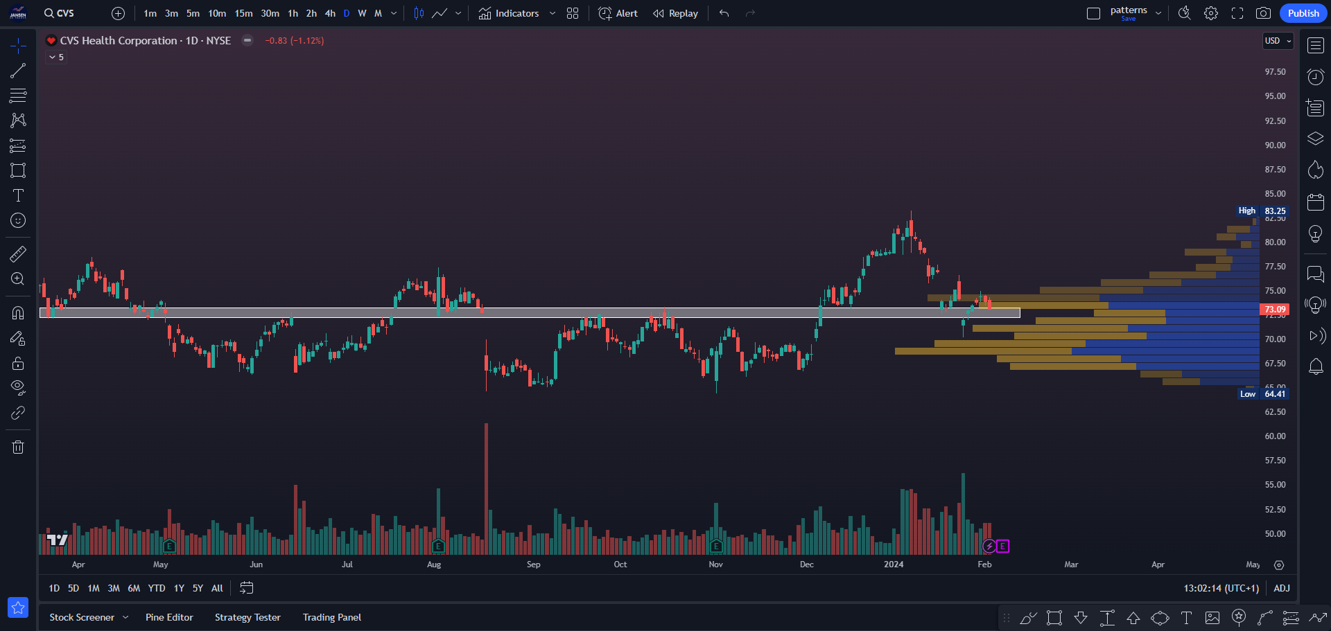Switch to the 15m timeframe
1331x631 pixels.
pyautogui.click(x=243, y=13)
